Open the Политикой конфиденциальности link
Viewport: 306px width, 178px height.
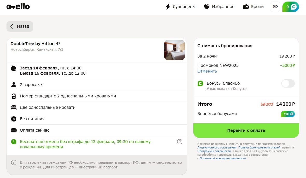point(222,158)
